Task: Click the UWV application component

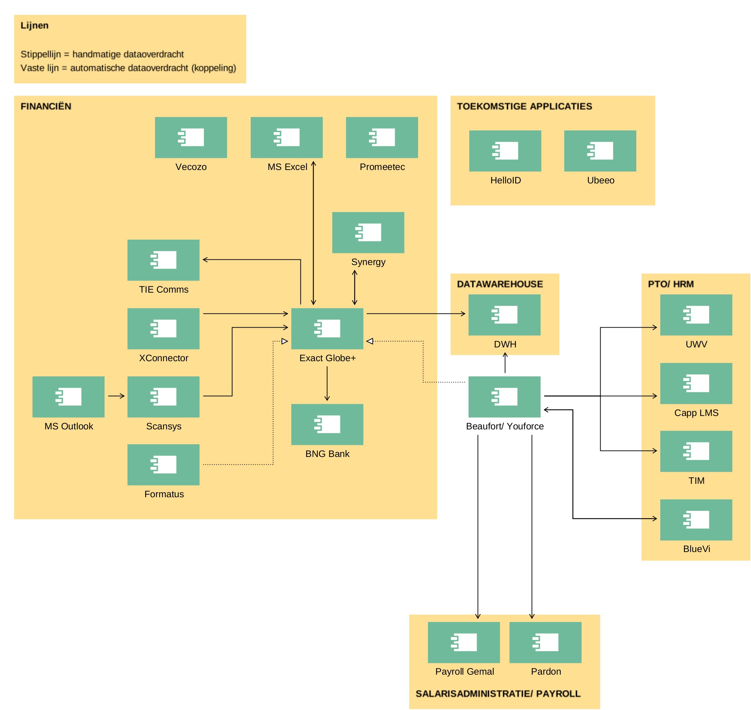Action: coord(696,315)
